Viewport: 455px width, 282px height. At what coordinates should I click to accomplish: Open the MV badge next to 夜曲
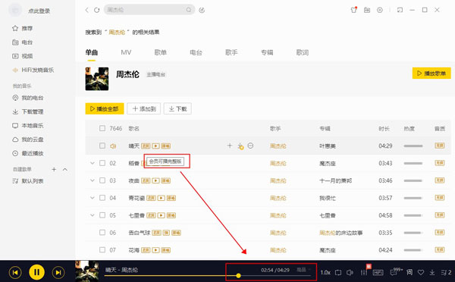pos(155,180)
